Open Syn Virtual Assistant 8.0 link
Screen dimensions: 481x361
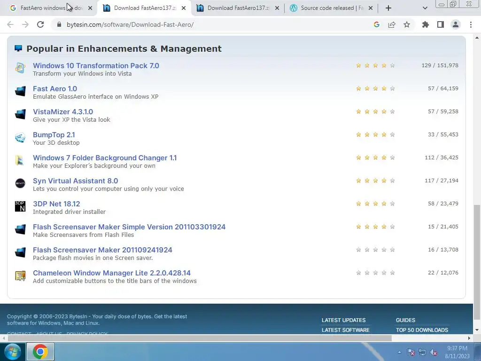(x=76, y=180)
